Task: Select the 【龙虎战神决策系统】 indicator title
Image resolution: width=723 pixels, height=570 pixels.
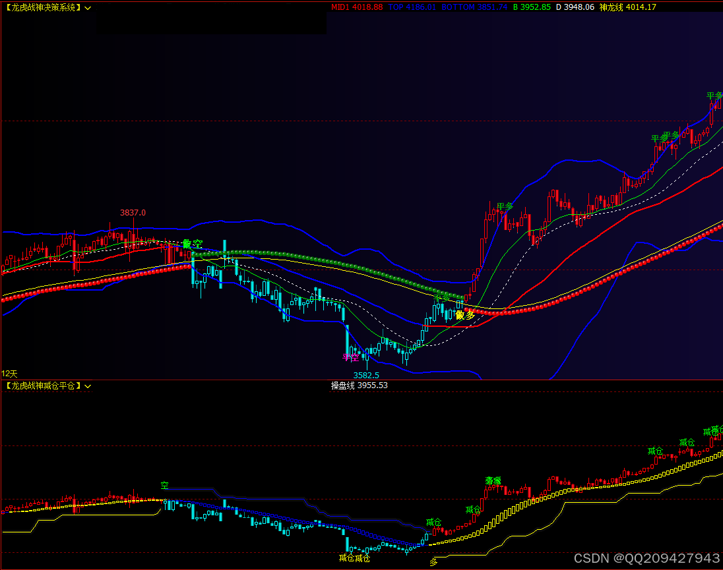Action: (43, 8)
